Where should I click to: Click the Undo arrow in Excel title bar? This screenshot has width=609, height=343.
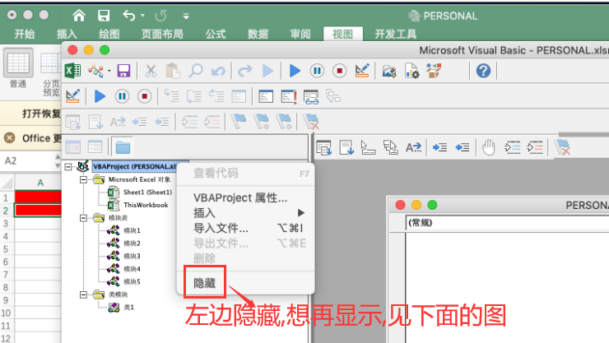pyautogui.click(x=129, y=16)
